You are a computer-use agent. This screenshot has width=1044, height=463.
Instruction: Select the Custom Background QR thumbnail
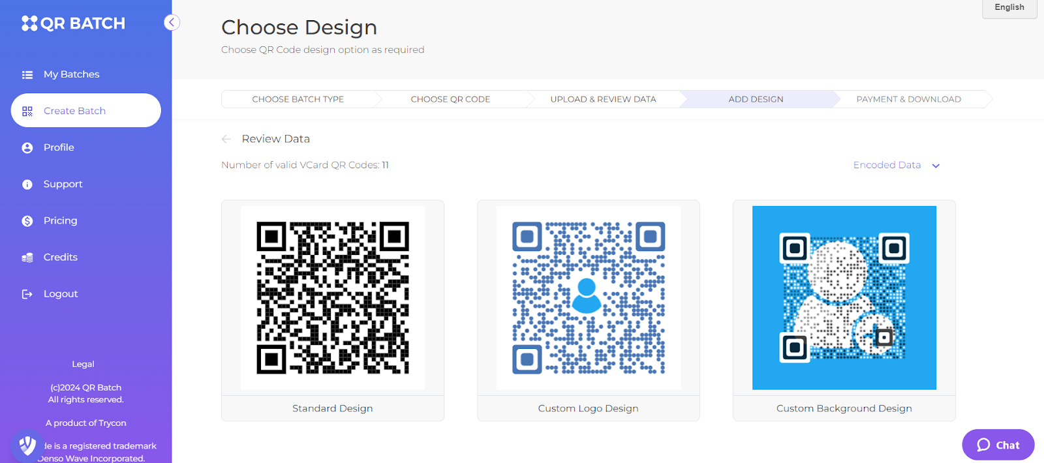[844, 298]
